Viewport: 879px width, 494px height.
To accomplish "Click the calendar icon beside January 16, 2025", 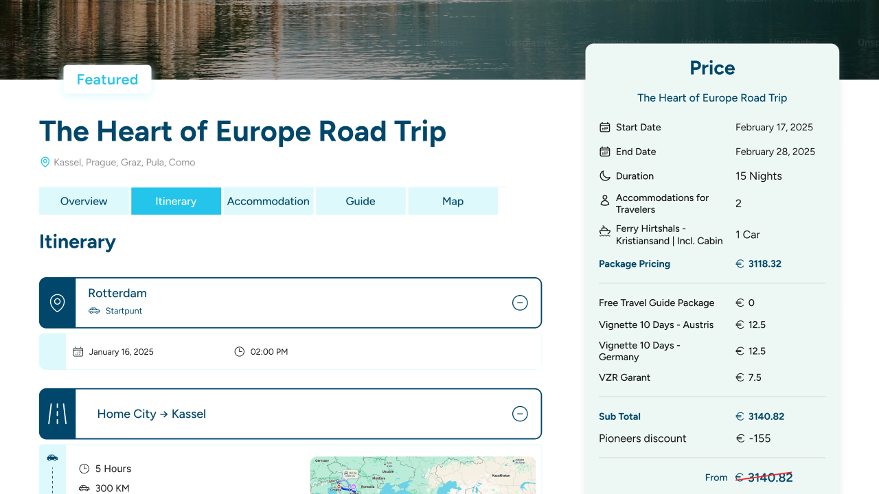I will point(78,352).
